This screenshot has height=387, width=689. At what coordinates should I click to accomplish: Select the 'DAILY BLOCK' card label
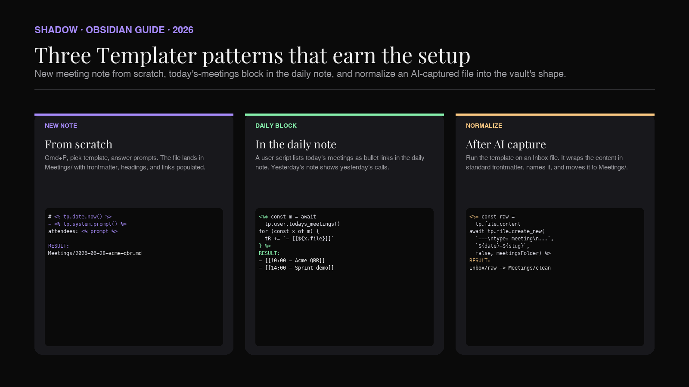click(x=276, y=126)
